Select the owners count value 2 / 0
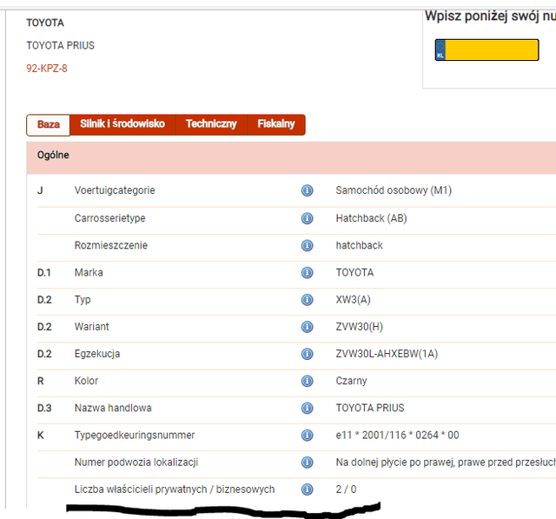The height and width of the screenshot is (519, 556). pyautogui.click(x=346, y=489)
